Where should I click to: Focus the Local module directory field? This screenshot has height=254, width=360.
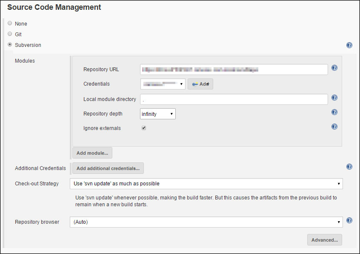(x=234, y=99)
